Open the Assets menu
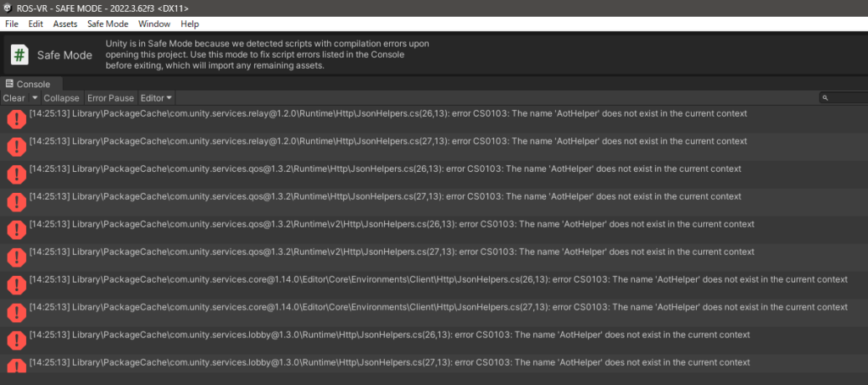The width and height of the screenshot is (868, 385). tap(65, 25)
